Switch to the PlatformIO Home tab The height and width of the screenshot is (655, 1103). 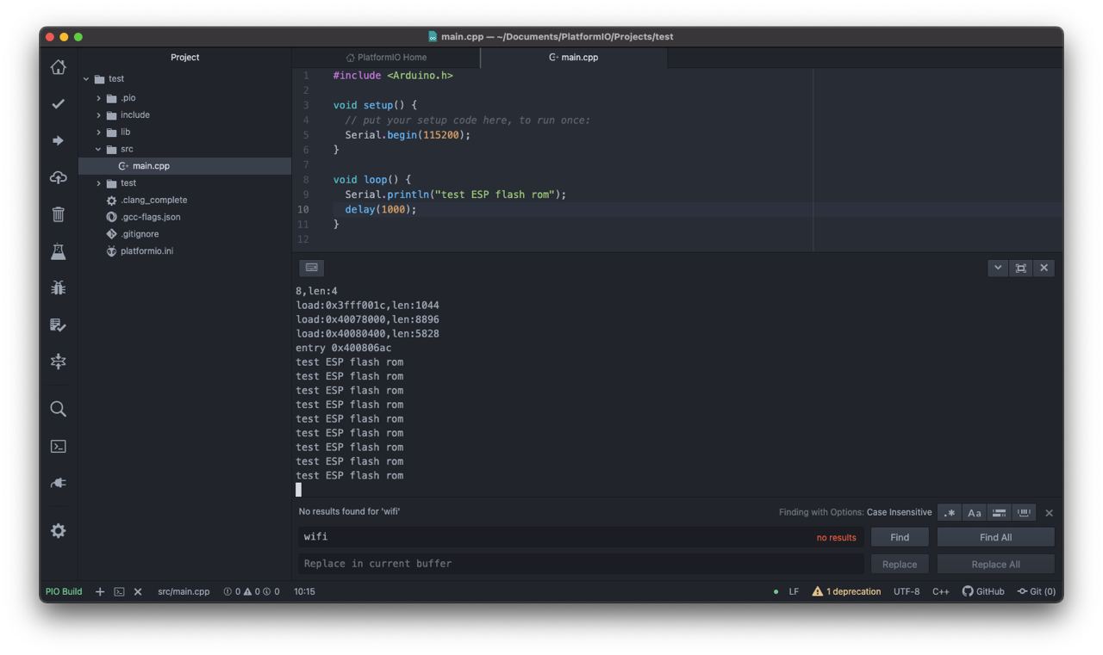386,58
